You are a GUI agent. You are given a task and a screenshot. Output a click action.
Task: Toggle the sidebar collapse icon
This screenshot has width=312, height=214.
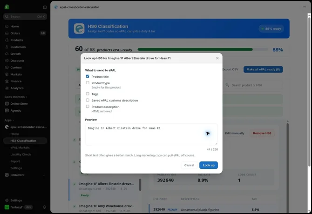click(x=45, y=7)
